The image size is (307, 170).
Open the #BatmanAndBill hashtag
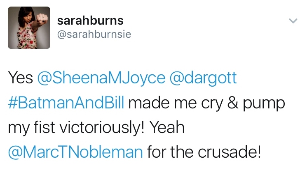pyautogui.click(x=66, y=103)
